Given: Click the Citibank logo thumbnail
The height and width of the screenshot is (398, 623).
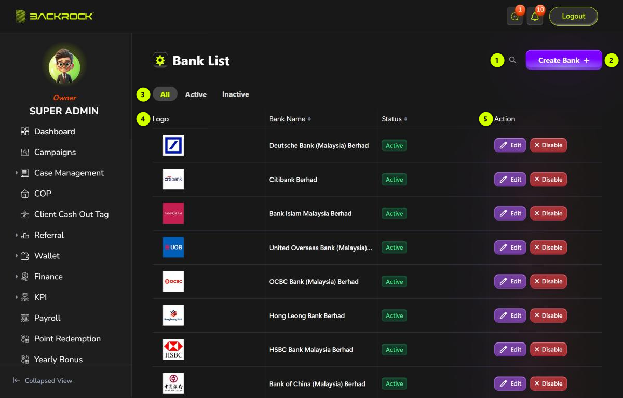Looking at the screenshot, I should (173, 179).
